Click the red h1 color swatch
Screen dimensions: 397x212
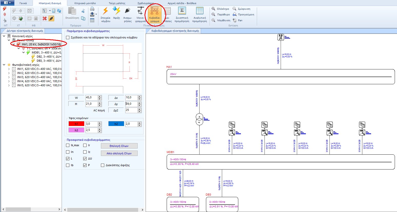click(x=76, y=124)
